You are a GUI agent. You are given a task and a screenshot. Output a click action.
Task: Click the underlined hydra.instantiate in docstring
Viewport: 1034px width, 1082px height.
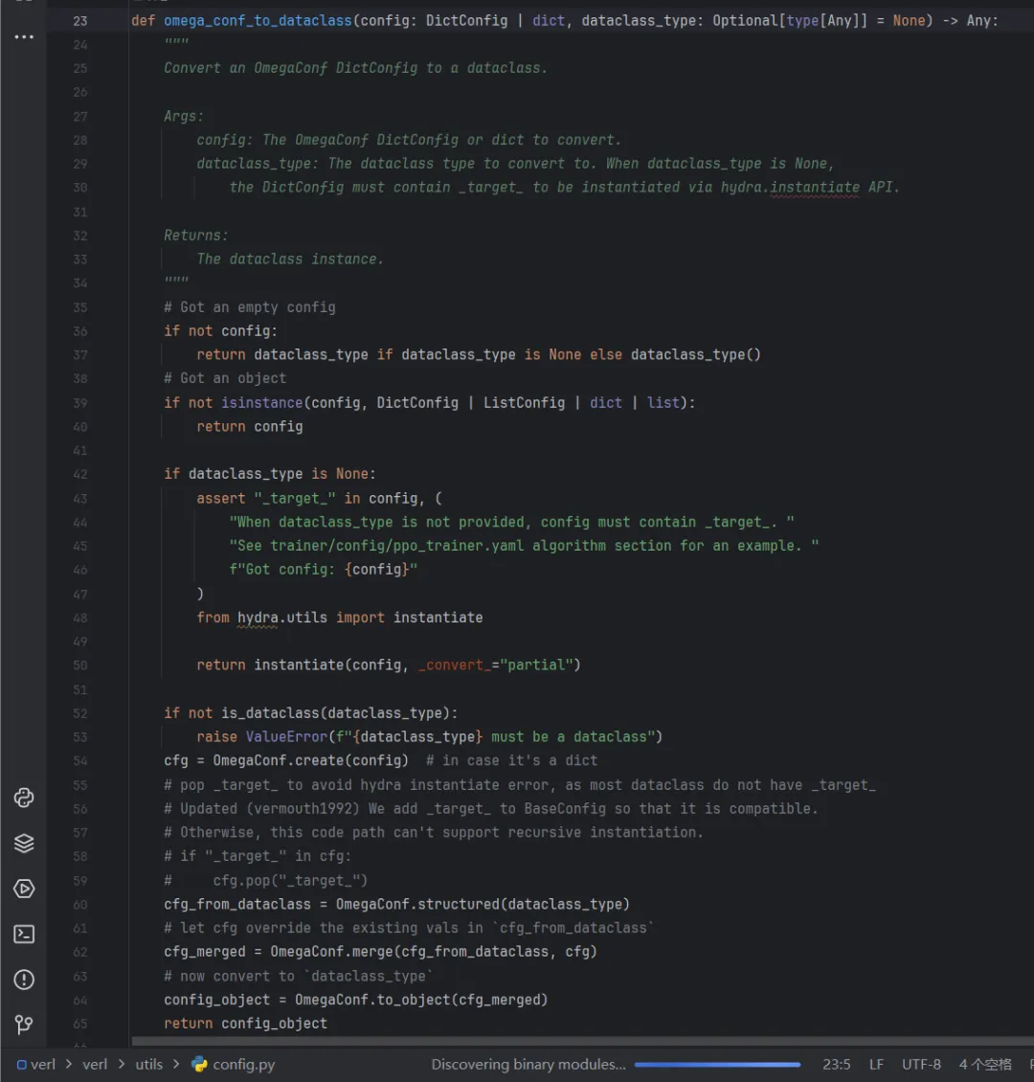(790, 187)
